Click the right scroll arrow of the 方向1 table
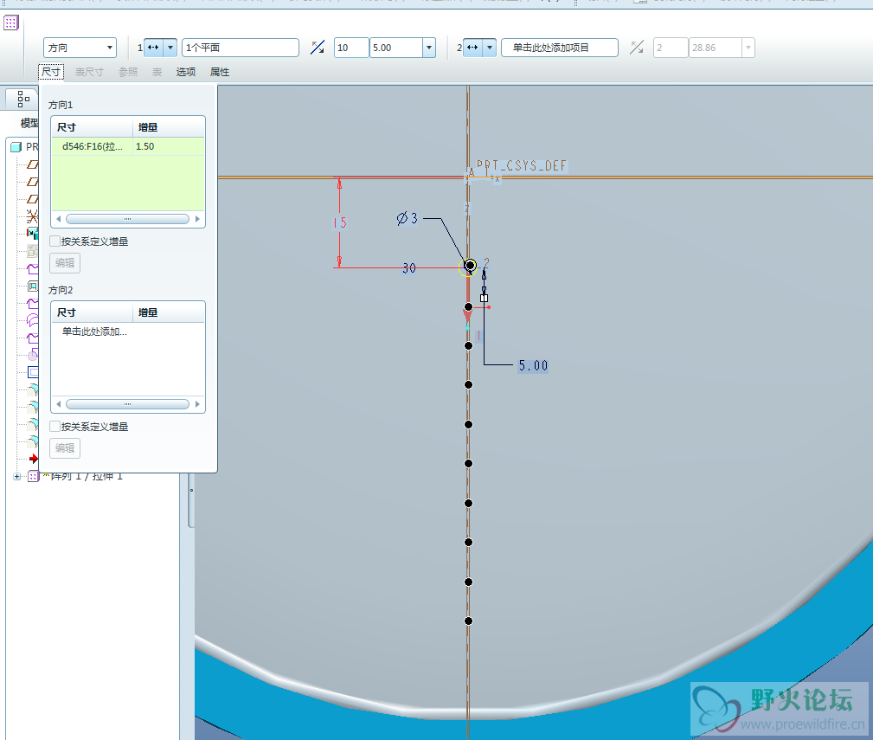 point(197,219)
